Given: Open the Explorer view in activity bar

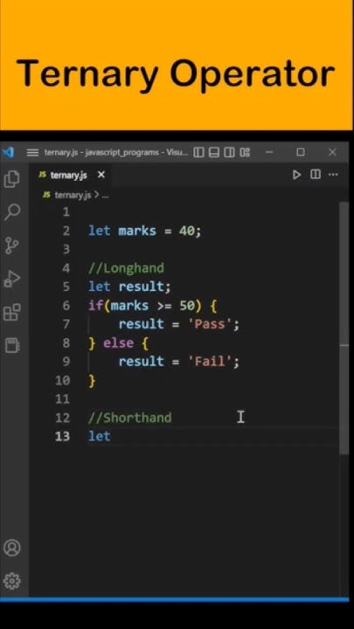Looking at the screenshot, I should (x=11, y=179).
